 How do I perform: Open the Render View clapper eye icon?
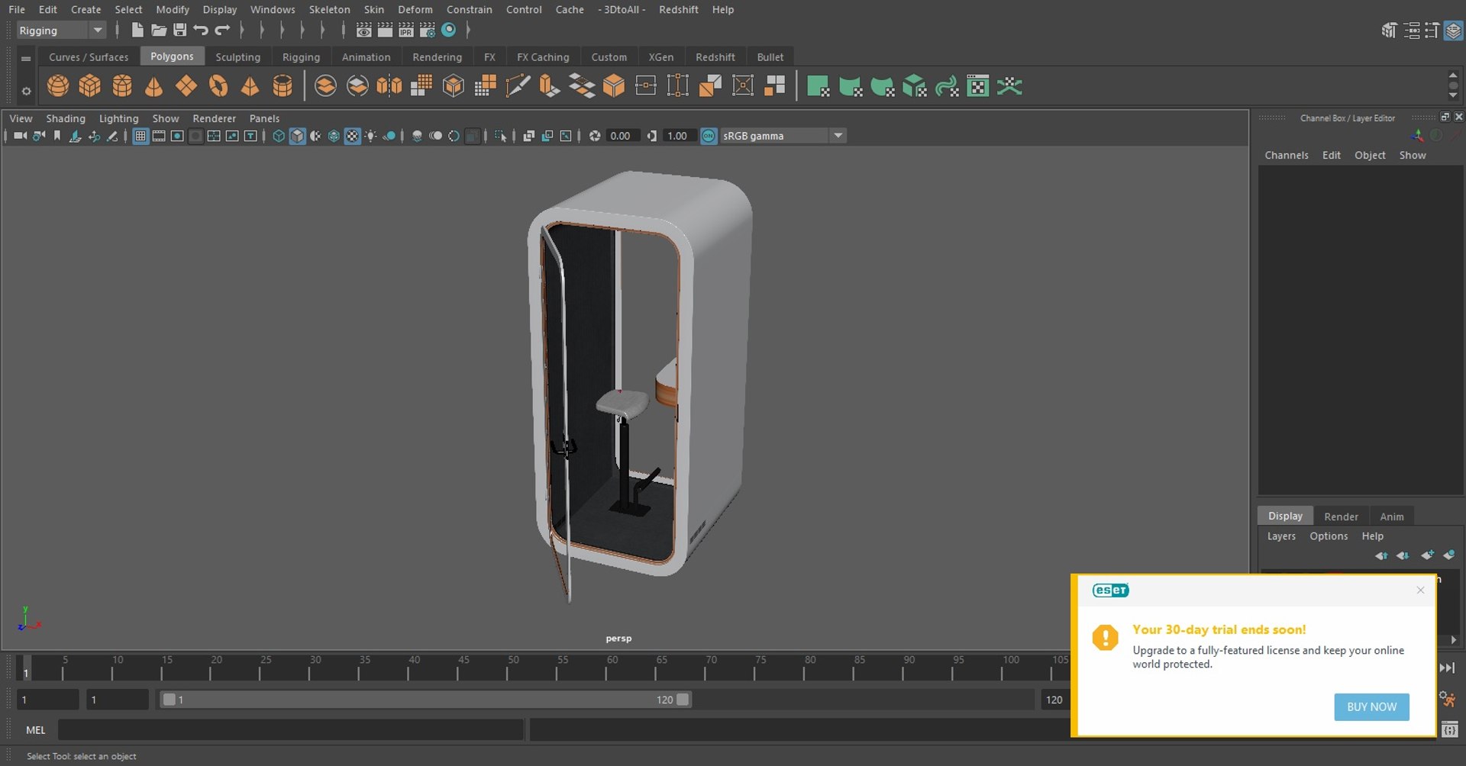pos(364,30)
